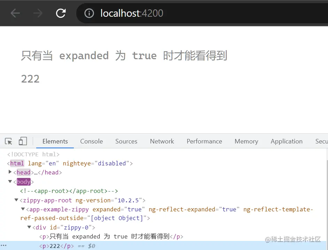Image resolution: width=328 pixels, height=250 pixels.
Task: Open the Application tab
Action: click(287, 141)
